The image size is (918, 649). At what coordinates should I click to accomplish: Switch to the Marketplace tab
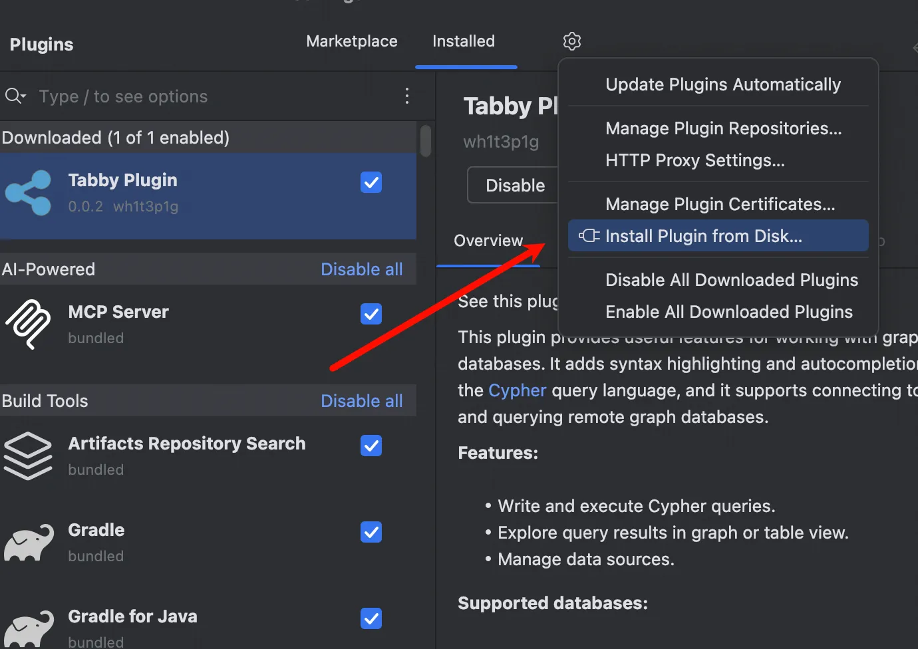351,41
